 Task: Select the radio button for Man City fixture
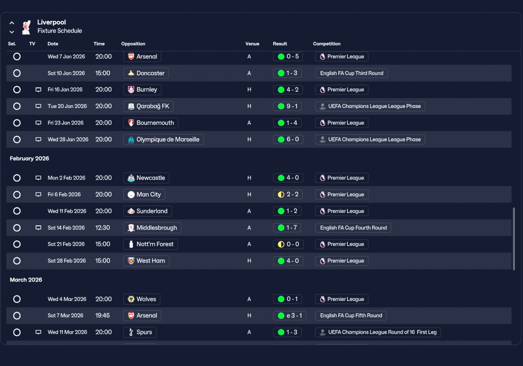tap(17, 195)
